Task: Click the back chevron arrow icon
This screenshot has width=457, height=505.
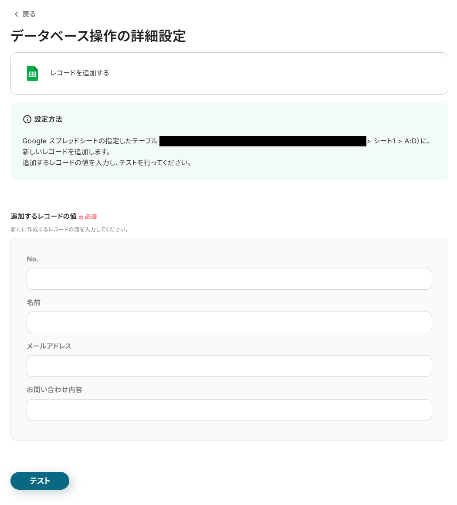Action: pos(17,14)
